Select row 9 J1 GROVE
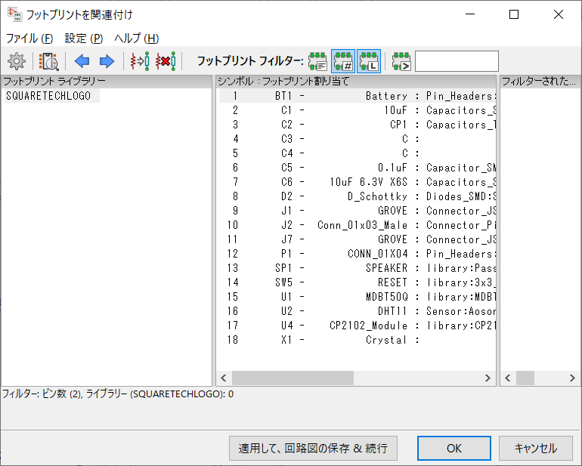This screenshot has width=582, height=466. (x=358, y=211)
